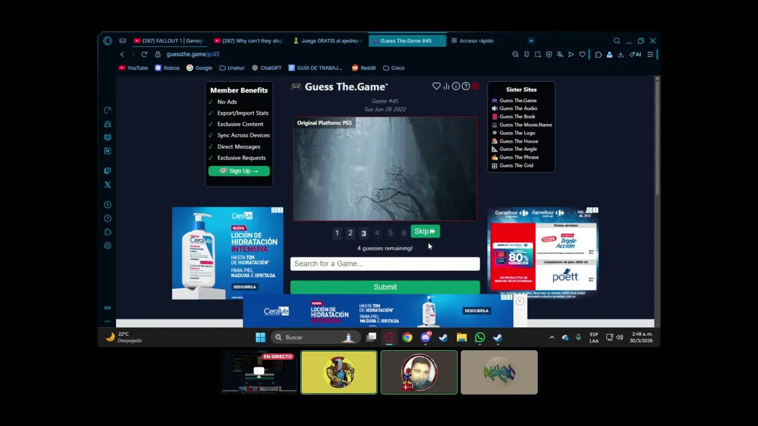Screen dimensions: 758x426
Task: Open File Explorer from the taskbar
Action: click(x=462, y=337)
